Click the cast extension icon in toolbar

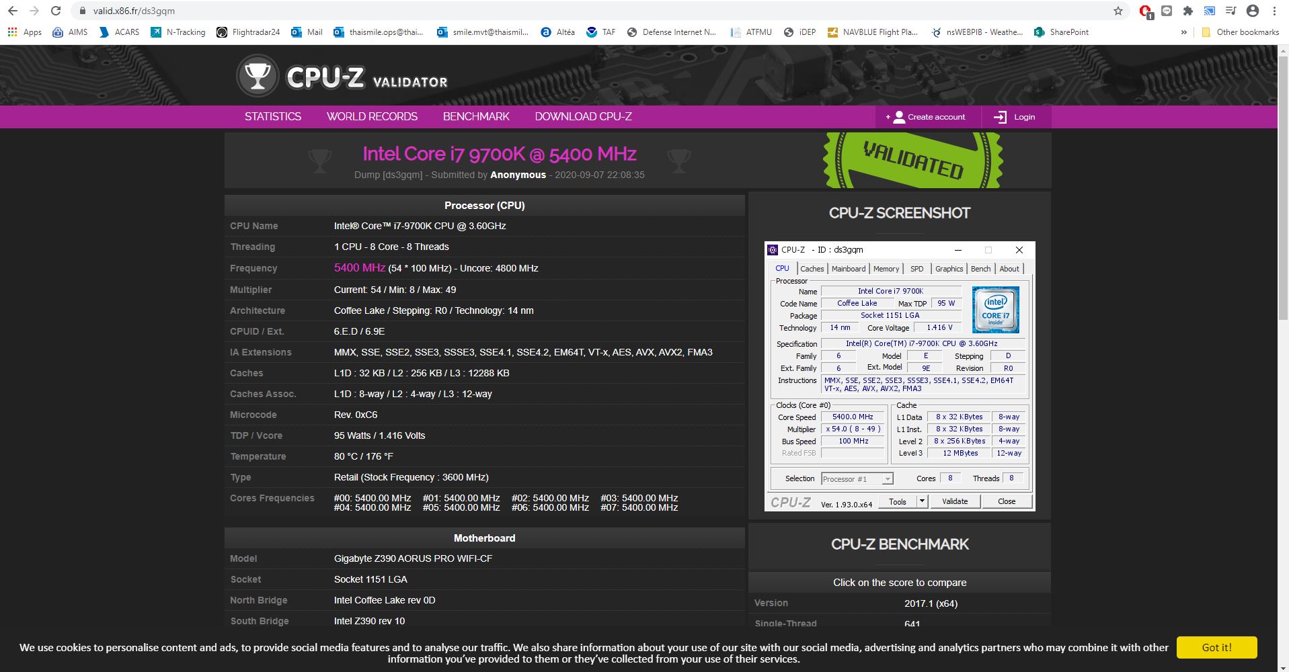click(1209, 11)
